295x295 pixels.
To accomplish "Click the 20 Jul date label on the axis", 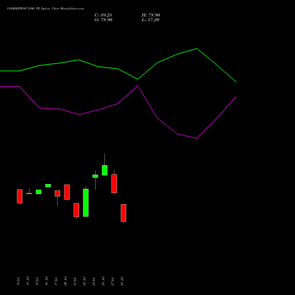I will pyautogui.click(x=65, y=281).
